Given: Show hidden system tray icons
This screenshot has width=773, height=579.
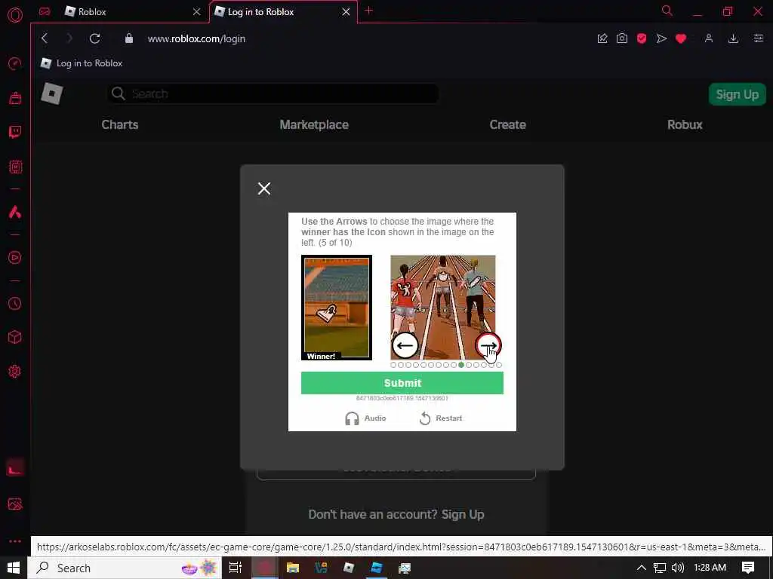Looking at the screenshot, I should (x=641, y=568).
